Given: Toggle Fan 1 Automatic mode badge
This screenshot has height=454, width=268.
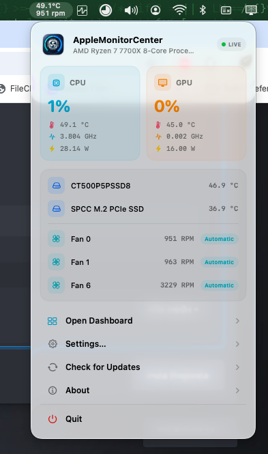Looking at the screenshot, I should 220,262.
